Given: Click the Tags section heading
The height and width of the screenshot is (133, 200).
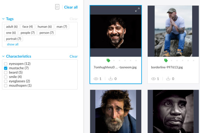Looking at the screenshot, I should tap(10, 19).
